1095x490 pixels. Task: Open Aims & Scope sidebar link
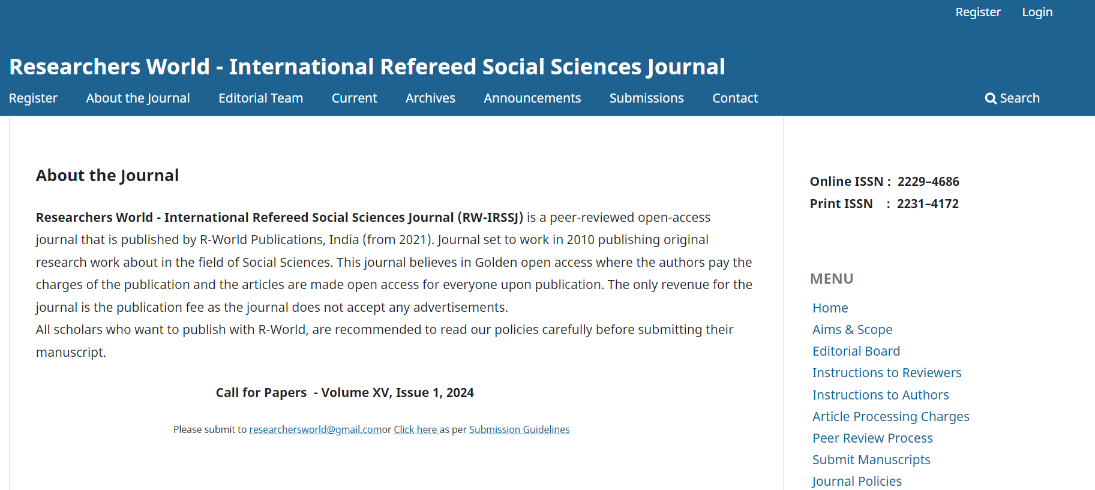click(852, 329)
